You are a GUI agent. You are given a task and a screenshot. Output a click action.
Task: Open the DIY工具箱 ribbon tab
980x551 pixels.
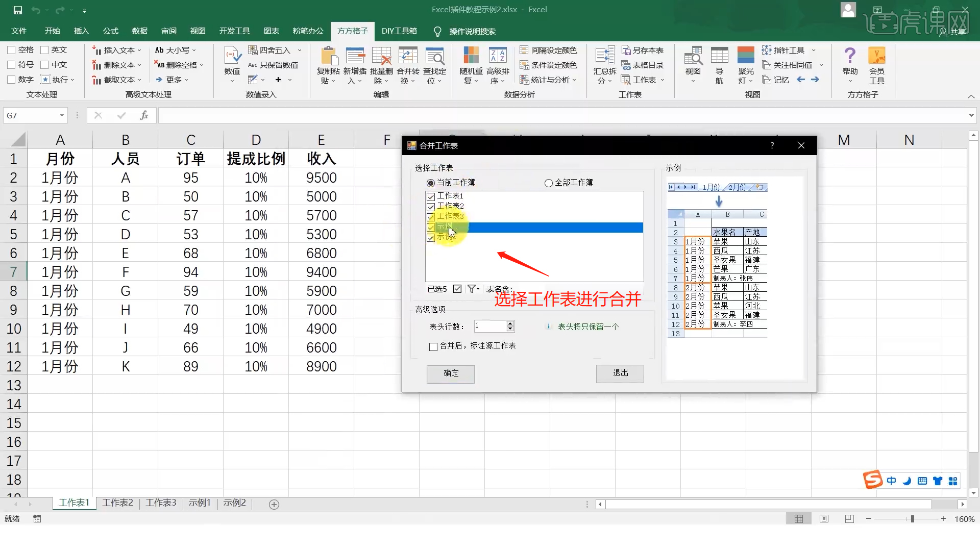click(399, 31)
